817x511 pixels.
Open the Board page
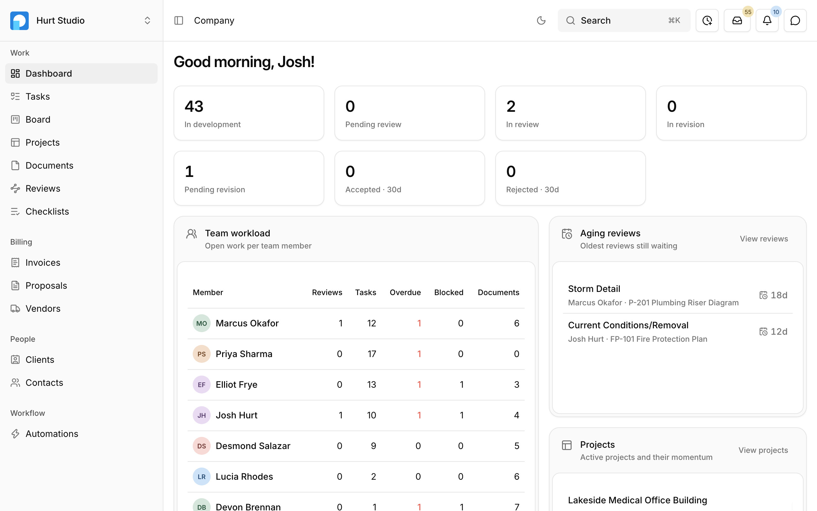pos(81,119)
